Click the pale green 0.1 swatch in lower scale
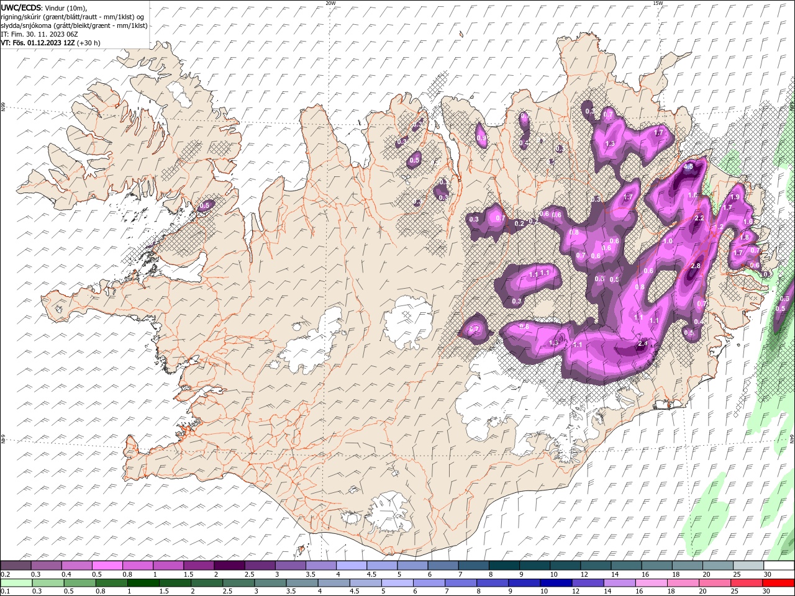 coord(16,583)
